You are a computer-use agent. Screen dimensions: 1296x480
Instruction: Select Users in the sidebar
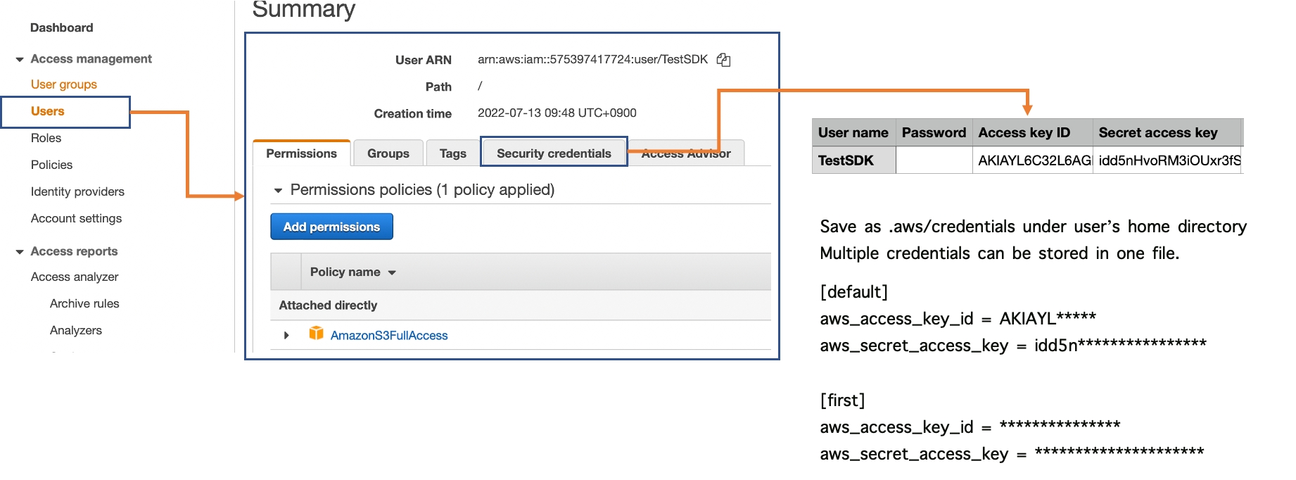coord(48,111)
